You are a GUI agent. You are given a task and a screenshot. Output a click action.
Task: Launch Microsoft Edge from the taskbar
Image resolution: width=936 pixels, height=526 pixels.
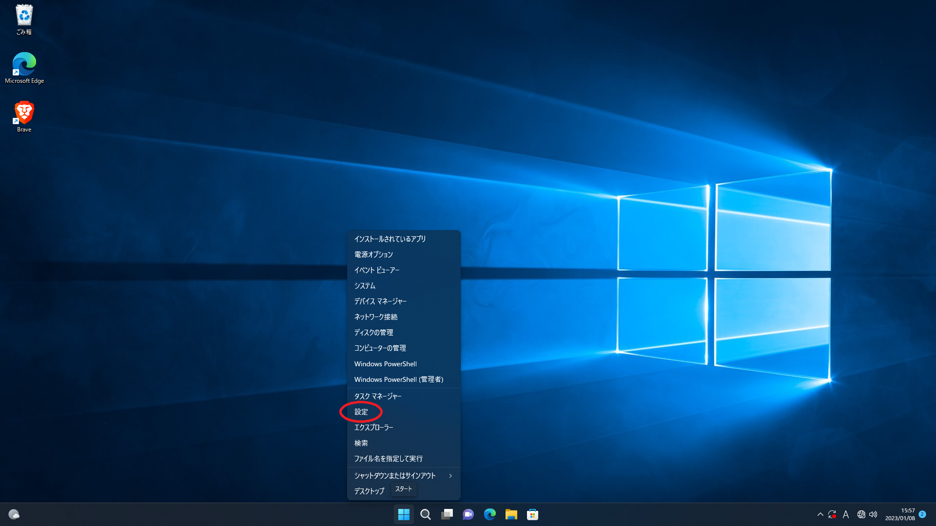point(489,514)
